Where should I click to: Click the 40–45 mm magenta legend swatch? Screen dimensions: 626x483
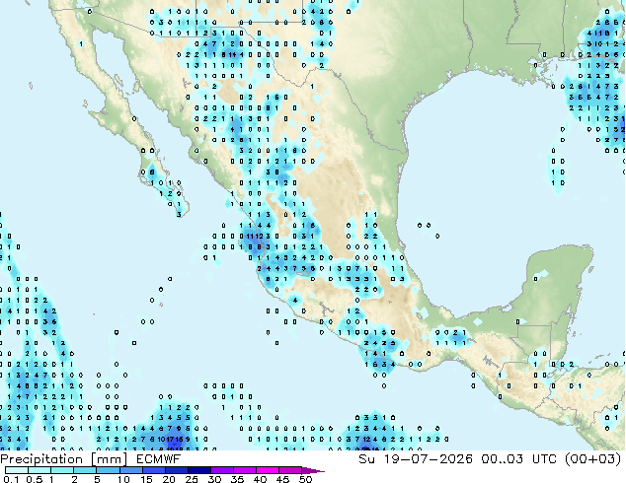[x=268, y=470]
